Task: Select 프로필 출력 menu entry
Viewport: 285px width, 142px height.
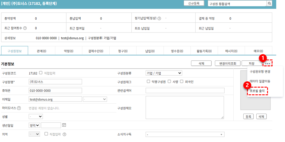Action: 257,91
